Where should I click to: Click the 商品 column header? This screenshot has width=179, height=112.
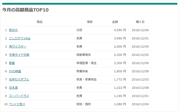tap(39, 22)
